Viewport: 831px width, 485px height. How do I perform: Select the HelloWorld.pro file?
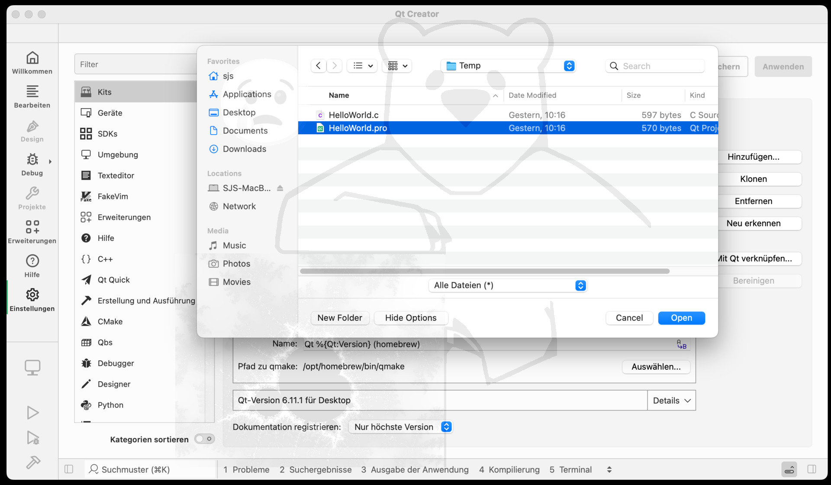coord(508,128)
